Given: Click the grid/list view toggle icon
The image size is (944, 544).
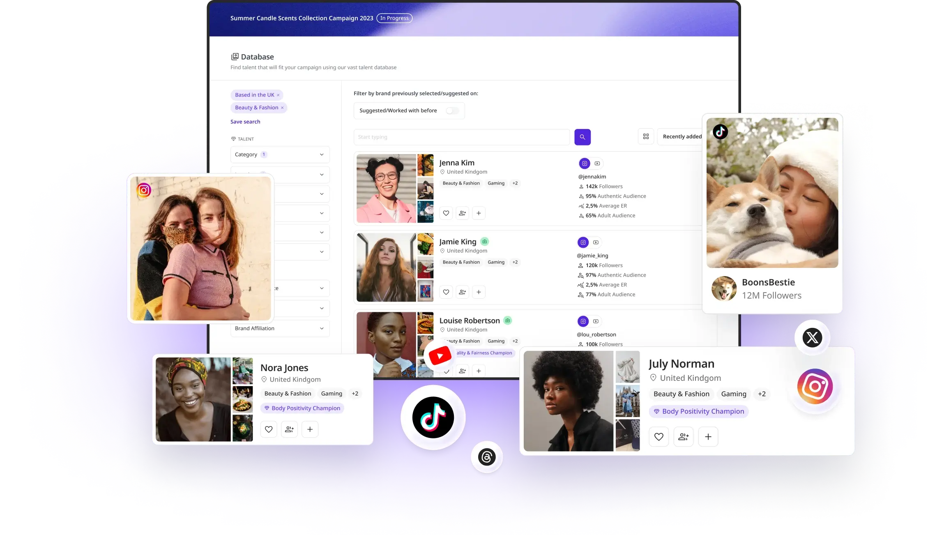Looking at the screenshot, I should (x=647, y=136).
